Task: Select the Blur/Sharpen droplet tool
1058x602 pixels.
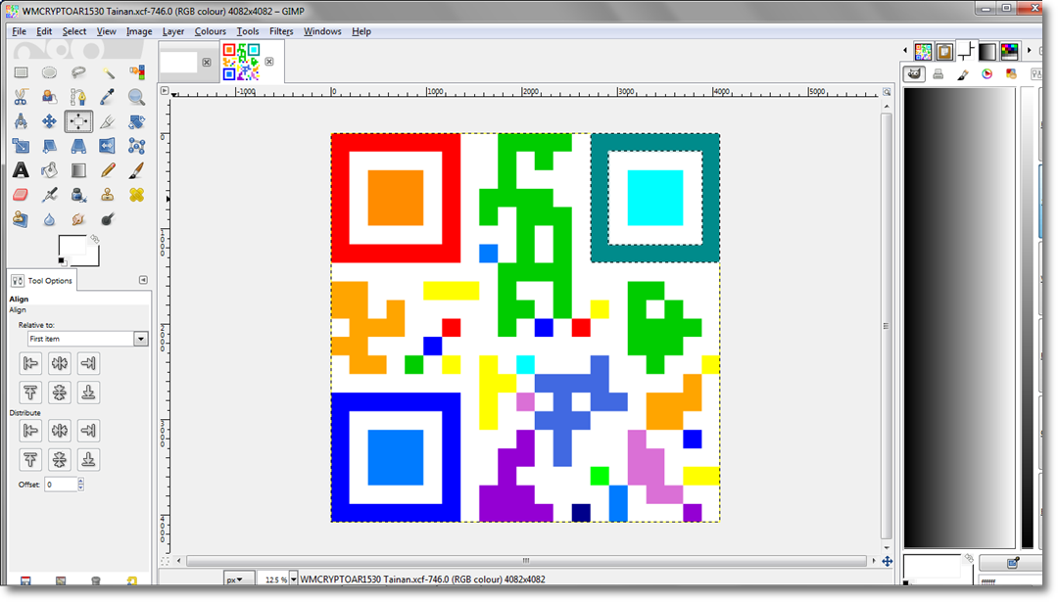Action: point(49,219)
